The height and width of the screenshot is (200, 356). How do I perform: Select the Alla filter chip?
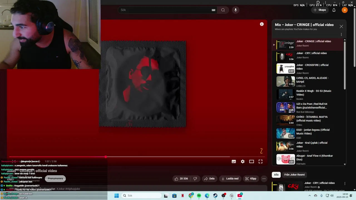coord(276,175)
